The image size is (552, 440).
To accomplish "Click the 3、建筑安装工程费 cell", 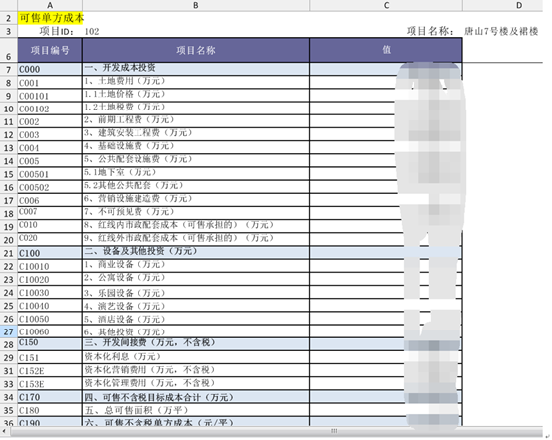I will [195, 134].
